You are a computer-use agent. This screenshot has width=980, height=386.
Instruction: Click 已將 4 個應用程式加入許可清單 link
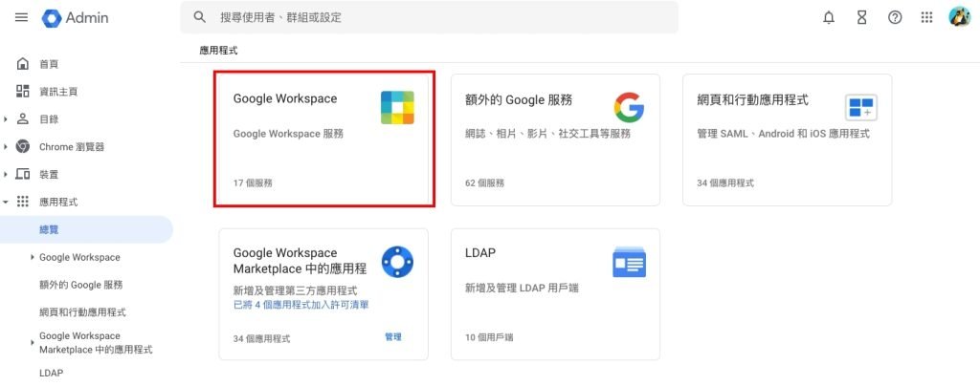(x=301, y=305)
